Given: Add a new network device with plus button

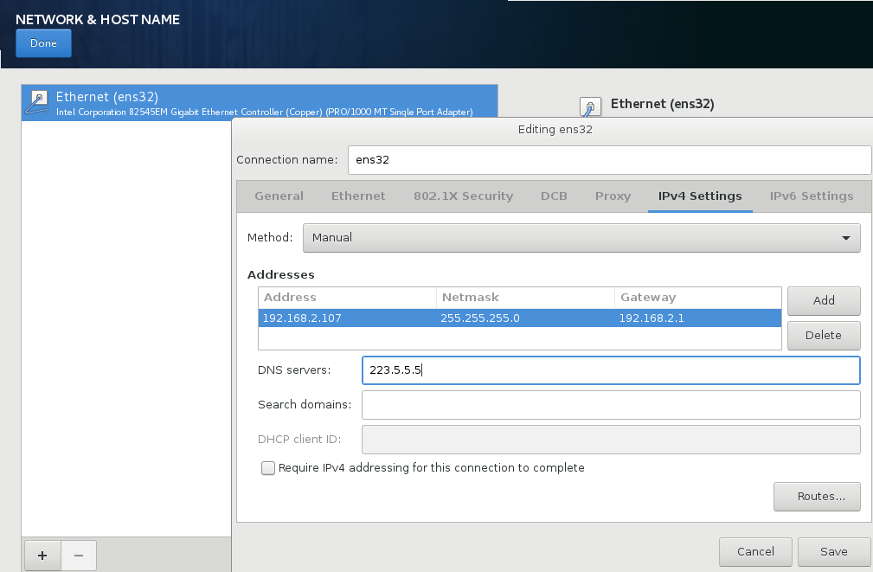Looking at the screenshot, I should 42,556.
